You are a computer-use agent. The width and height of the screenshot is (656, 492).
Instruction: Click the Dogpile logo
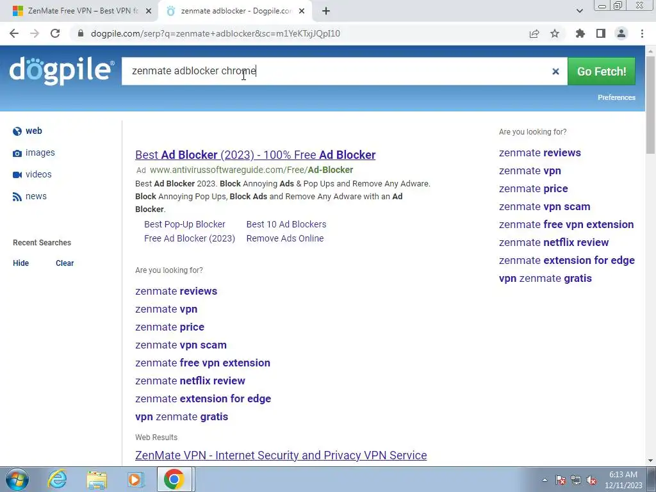coord(61,72)
